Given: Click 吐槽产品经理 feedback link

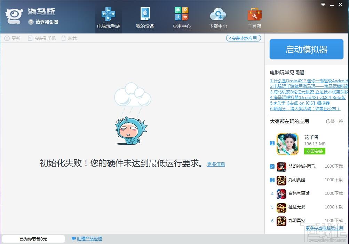Looking at the screenshot, I should pyautogui.click(x=89, y=239).
